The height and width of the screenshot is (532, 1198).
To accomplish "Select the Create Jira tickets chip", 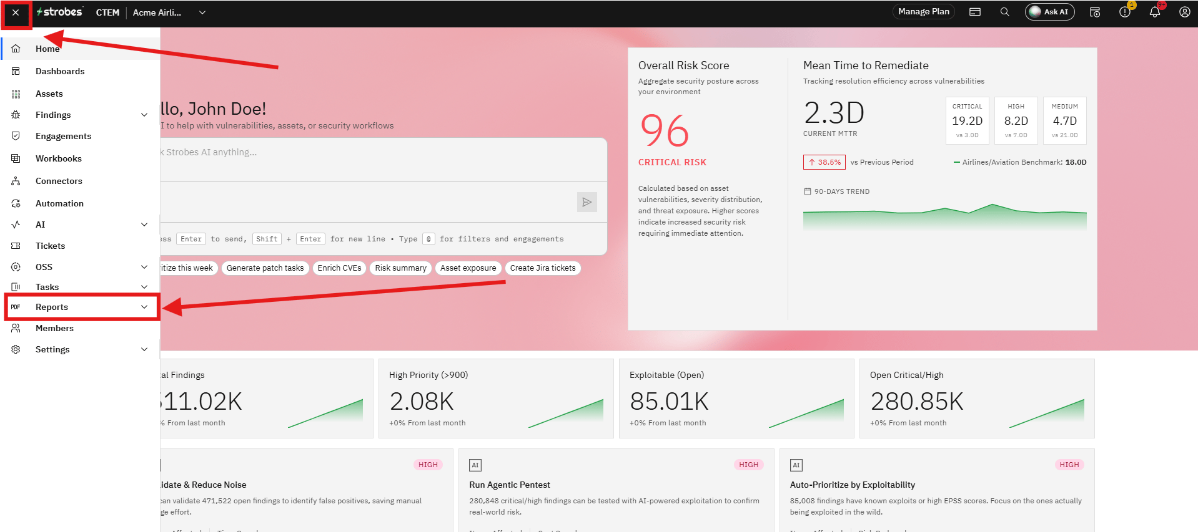I will tap(543, 268).
